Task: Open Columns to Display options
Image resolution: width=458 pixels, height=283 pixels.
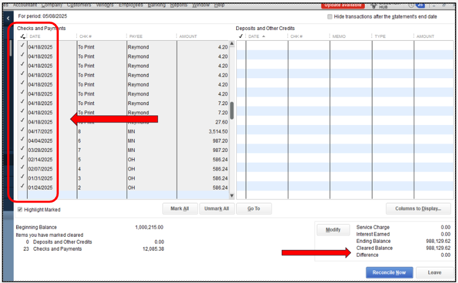Action: (418, 208)
